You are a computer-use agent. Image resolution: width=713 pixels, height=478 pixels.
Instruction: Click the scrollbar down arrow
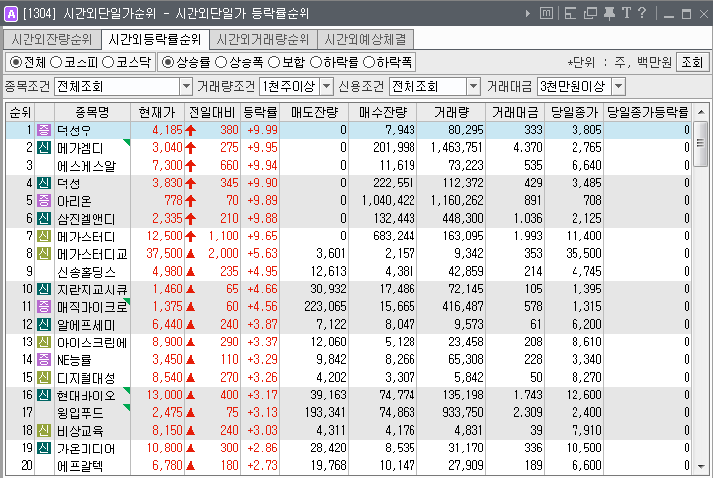701,466
